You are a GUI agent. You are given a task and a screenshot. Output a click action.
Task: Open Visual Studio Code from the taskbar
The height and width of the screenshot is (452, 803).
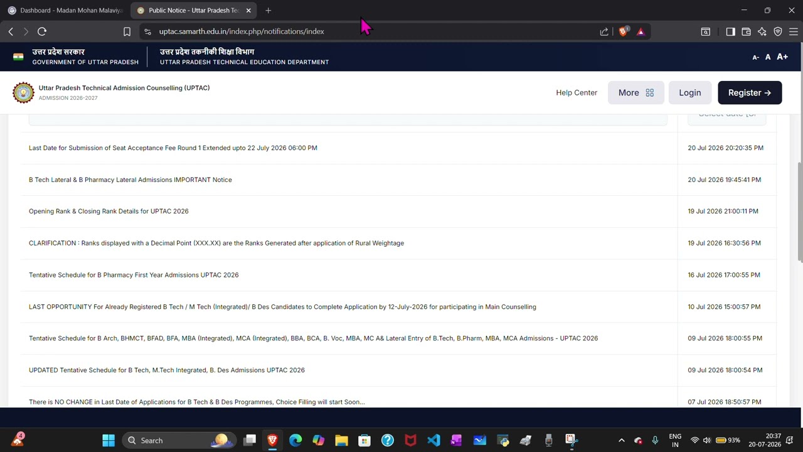pyautogui.click(x=433, y=440)
